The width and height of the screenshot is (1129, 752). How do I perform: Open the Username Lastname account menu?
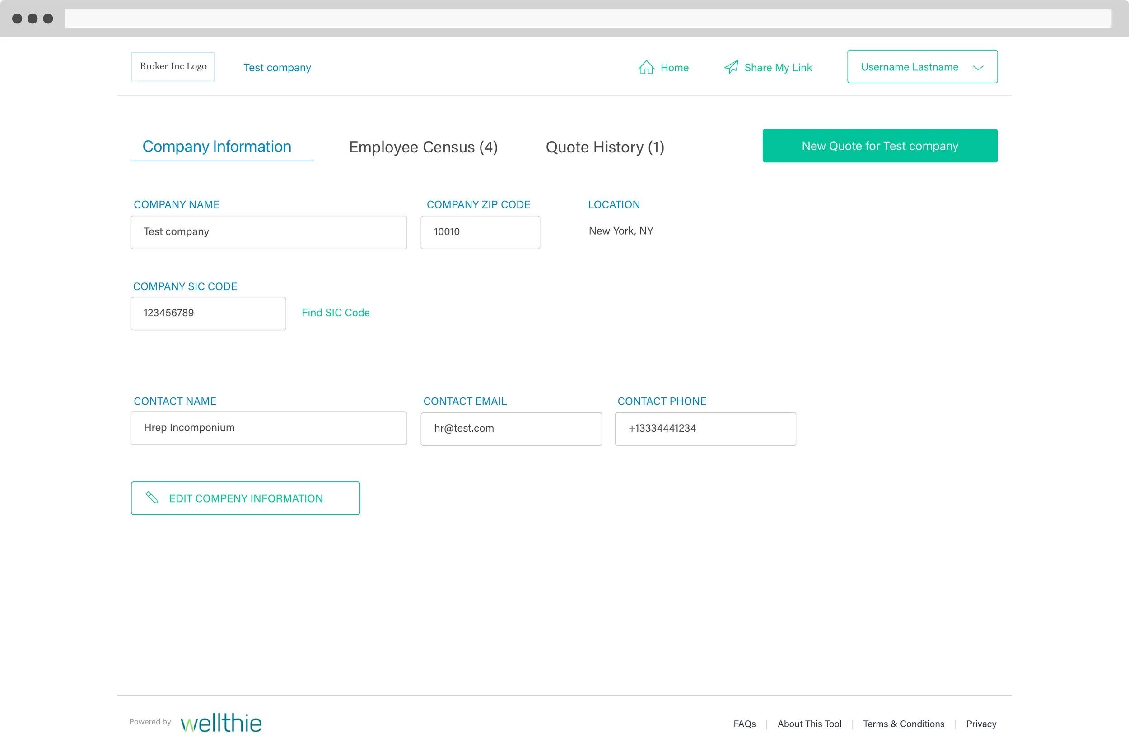(x=909, y=67)
